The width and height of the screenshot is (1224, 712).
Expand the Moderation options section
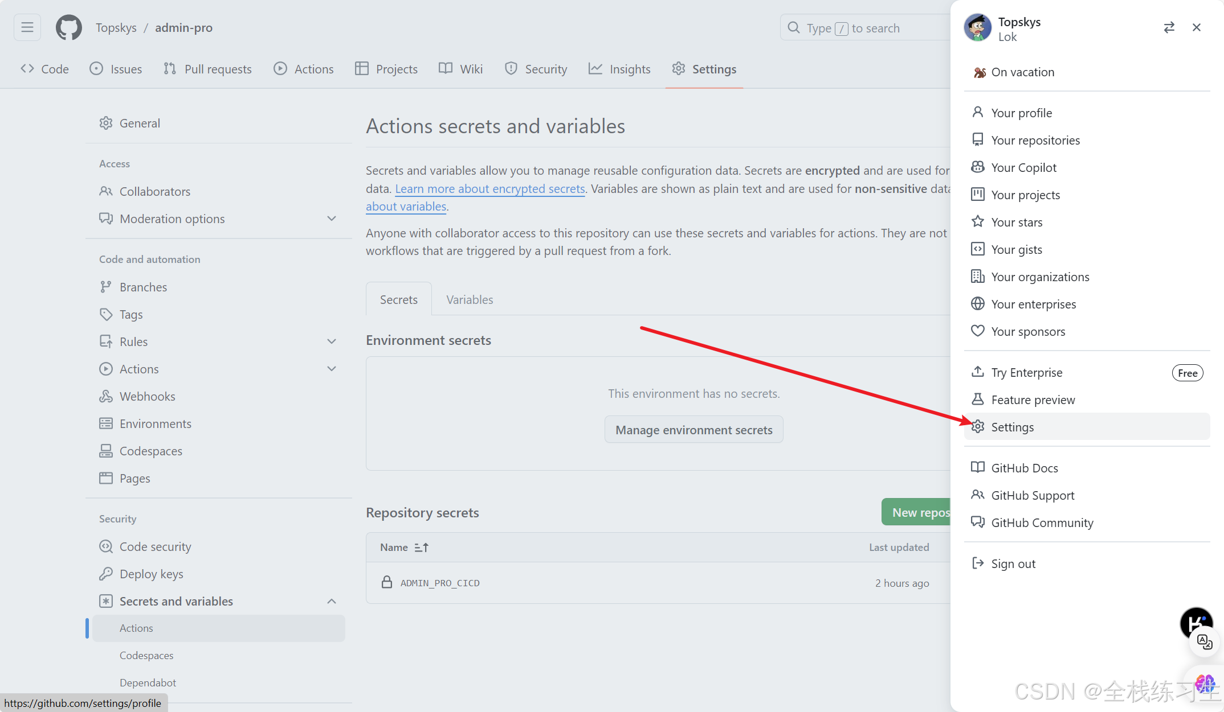pyautogui.click(x=332, y=219)
